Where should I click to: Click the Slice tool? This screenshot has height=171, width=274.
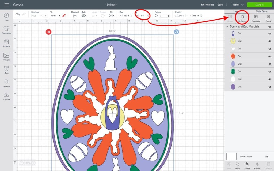pos(229,166)
